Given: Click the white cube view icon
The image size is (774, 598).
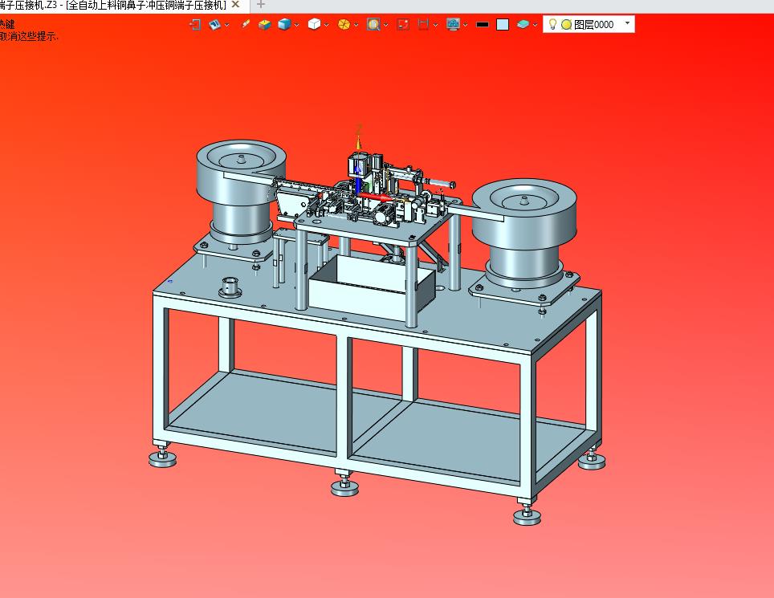Looking at the screenshot, I should coord(314,24).
